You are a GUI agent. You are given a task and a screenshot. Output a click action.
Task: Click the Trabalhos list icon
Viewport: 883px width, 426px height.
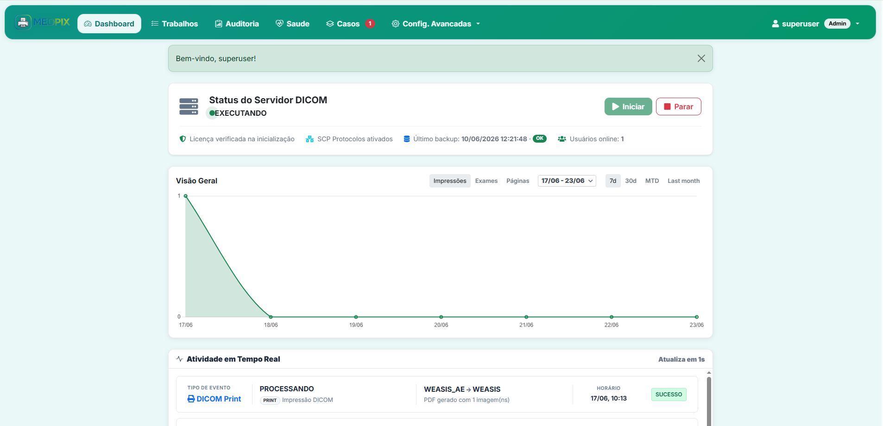155,24
